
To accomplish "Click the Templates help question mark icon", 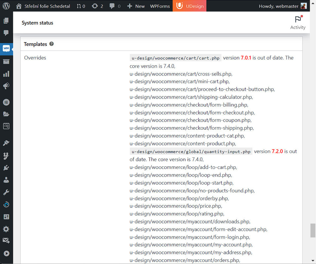I will coord(52,44).
